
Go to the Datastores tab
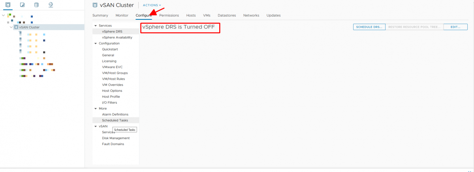226,15
